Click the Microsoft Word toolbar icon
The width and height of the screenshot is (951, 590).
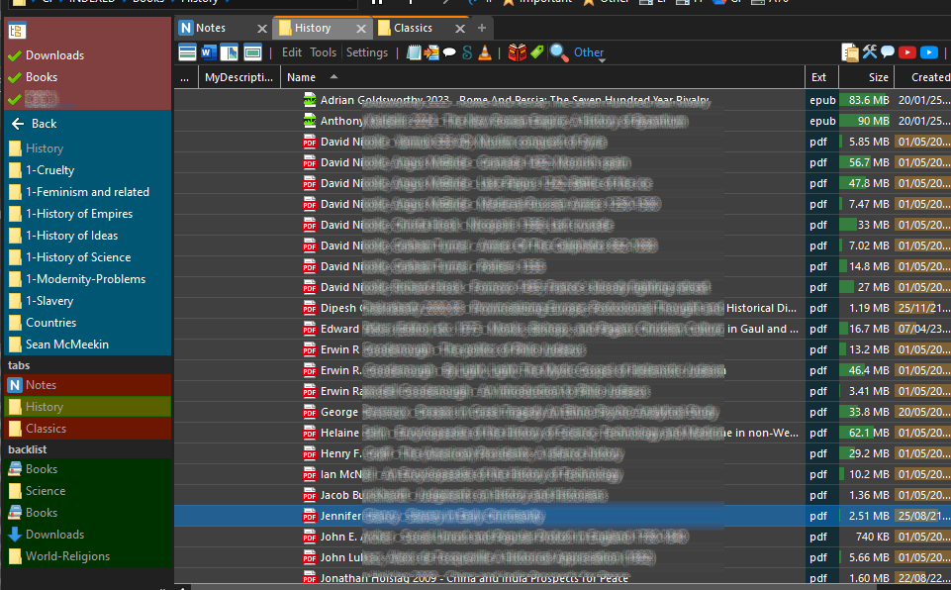pyautogui.click(x=208, y=52)
